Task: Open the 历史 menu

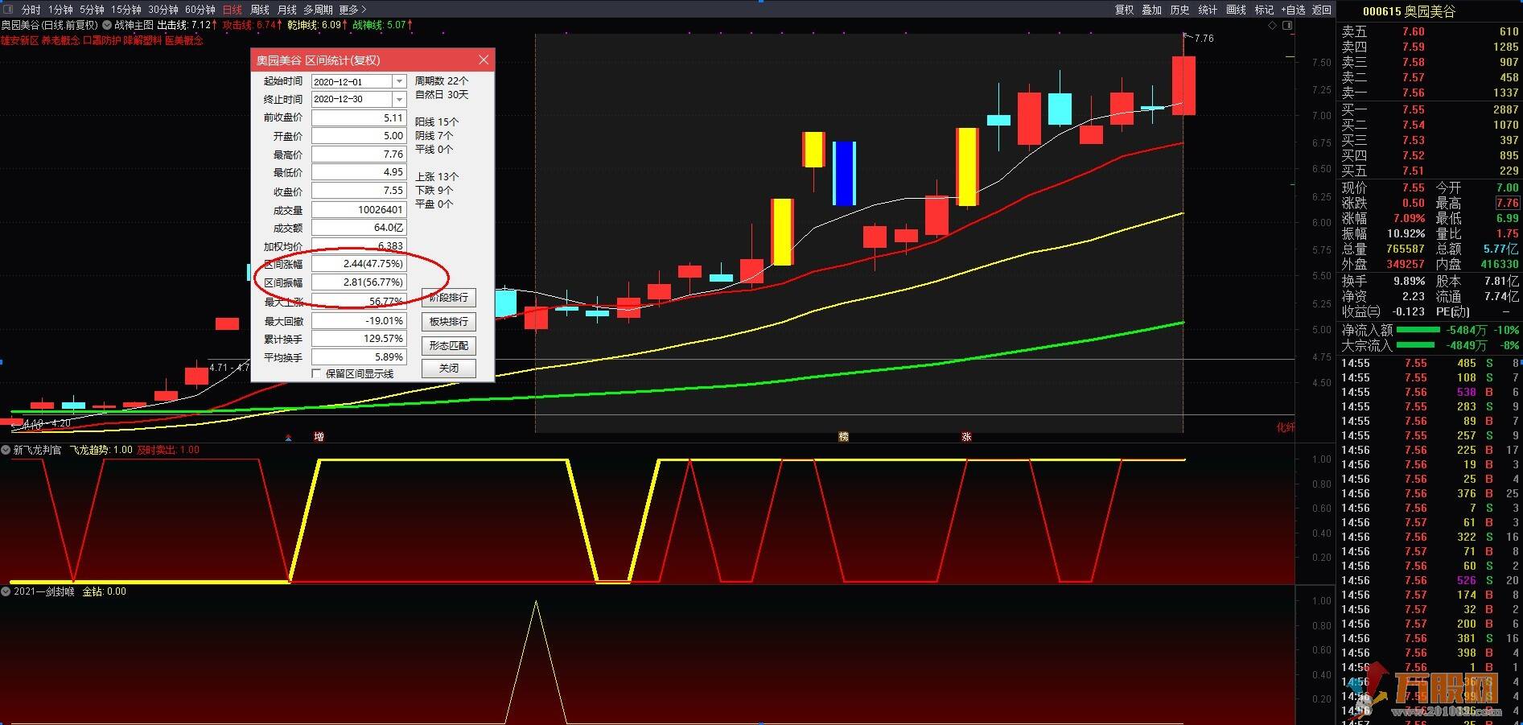Action: (1180, 10)
